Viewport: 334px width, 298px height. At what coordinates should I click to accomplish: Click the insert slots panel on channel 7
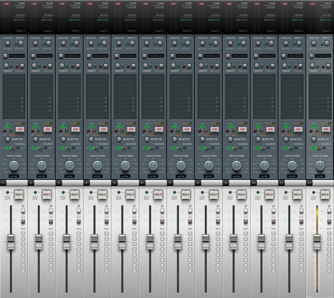click(x=181, y=97)
